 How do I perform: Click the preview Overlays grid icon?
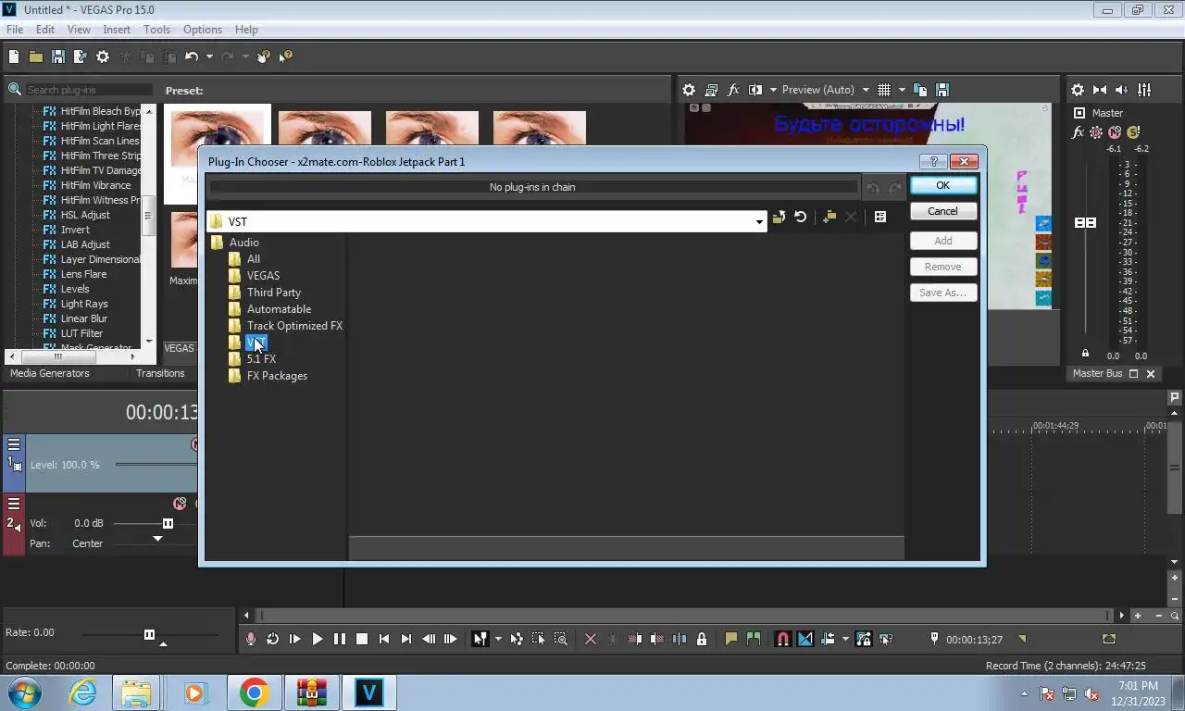point(884,90)
